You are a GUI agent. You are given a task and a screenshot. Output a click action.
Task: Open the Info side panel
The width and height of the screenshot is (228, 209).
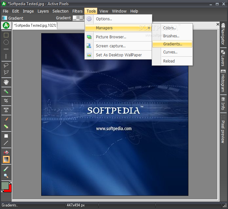pyautogui.click(x=223, y=104)
